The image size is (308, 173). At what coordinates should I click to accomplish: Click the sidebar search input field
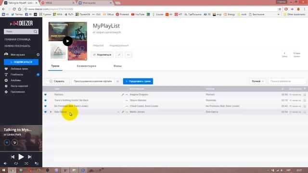tap(19, 32)
